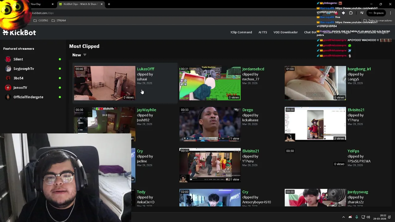
Task: Play the Elvisito21 clip by YTPeru with 2 views
Action: pyautogui.click(x=315, y=124)
